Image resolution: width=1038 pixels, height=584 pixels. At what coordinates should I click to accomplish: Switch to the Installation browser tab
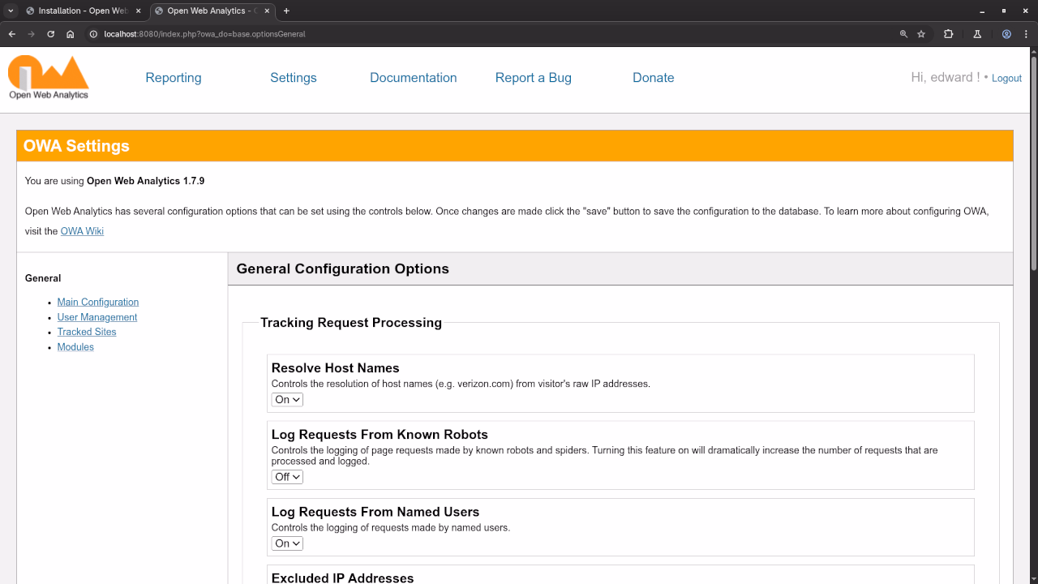click(x=84, y=11)
